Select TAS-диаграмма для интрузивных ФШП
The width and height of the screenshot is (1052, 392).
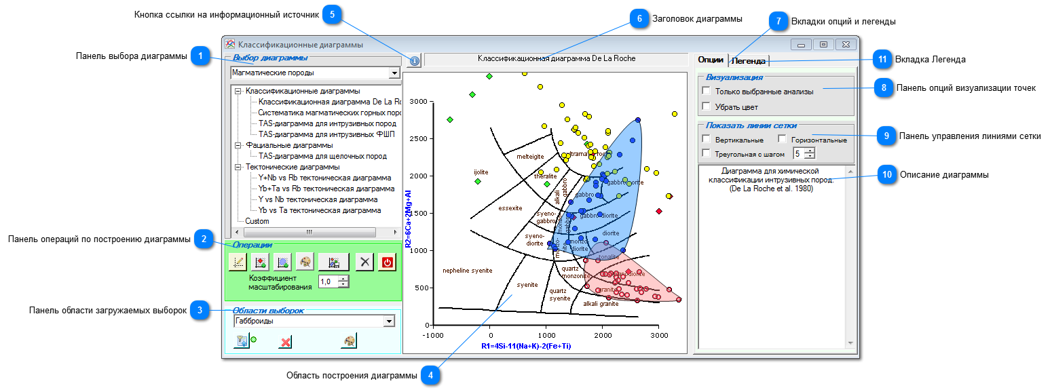click(326, 134)
